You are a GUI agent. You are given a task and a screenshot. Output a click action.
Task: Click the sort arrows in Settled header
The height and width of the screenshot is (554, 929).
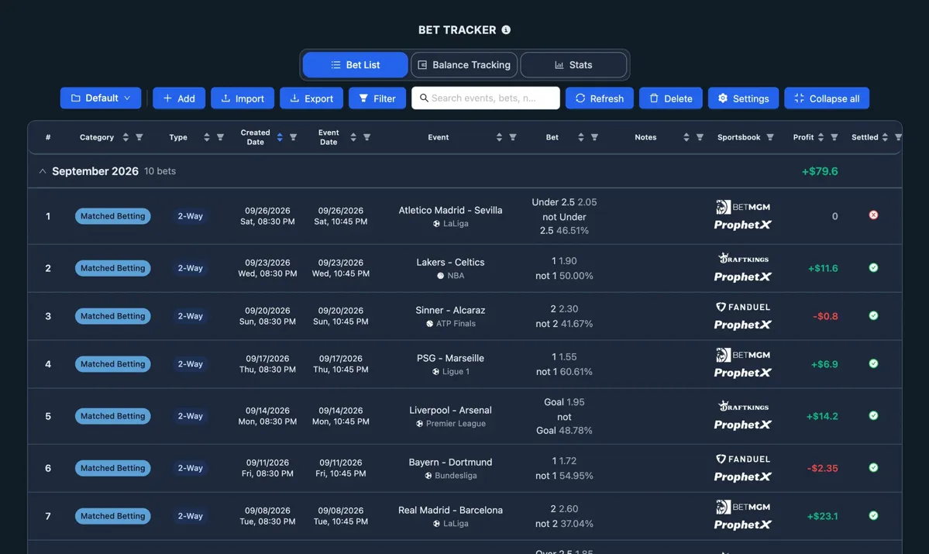click(885, 137)
